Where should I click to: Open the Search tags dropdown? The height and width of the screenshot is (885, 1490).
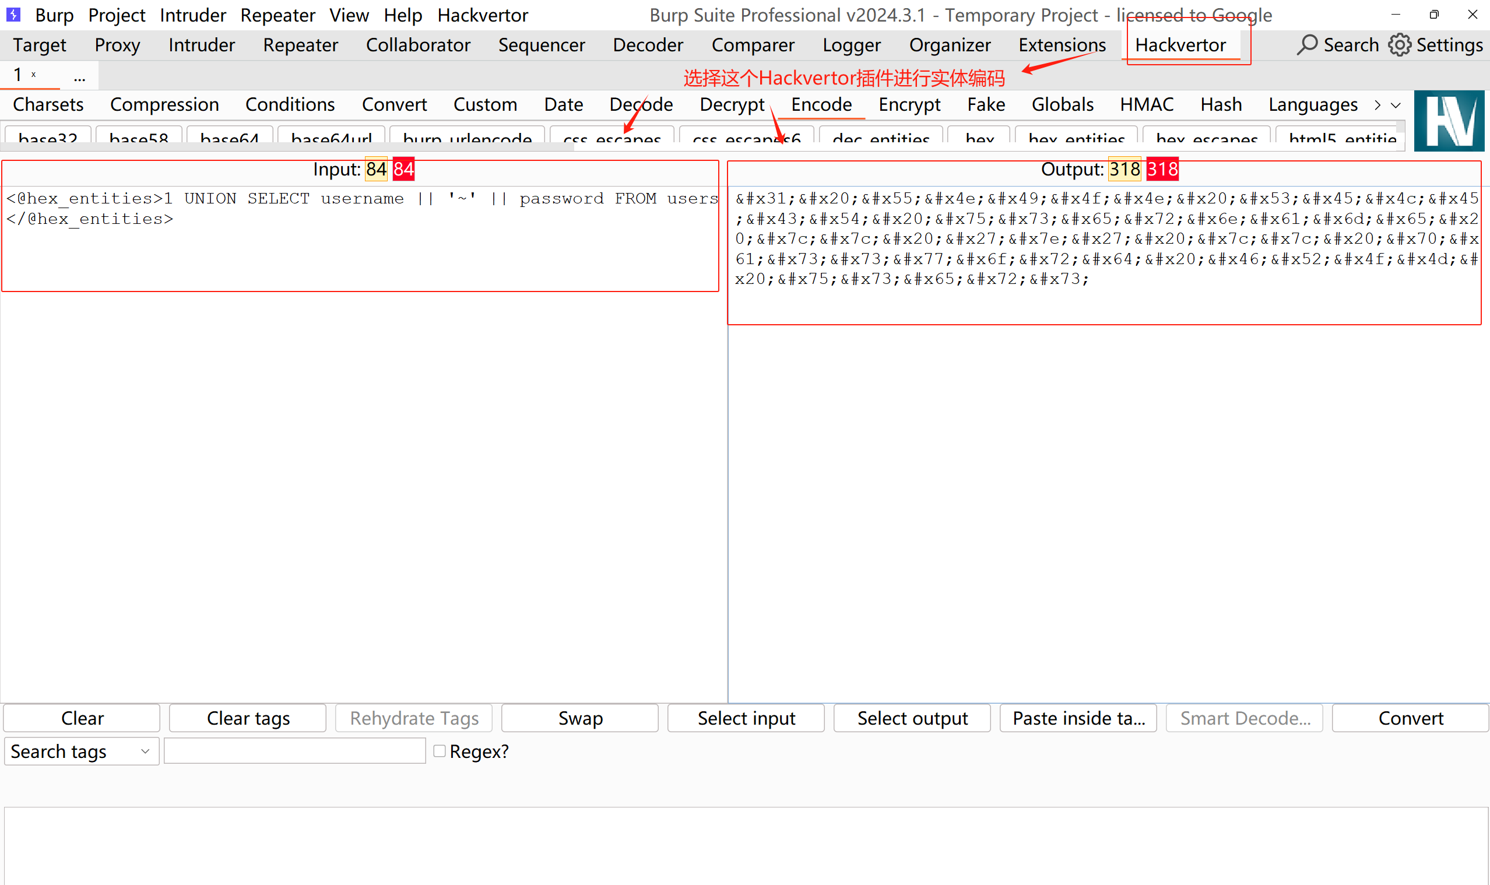click(x=81, y=751)
